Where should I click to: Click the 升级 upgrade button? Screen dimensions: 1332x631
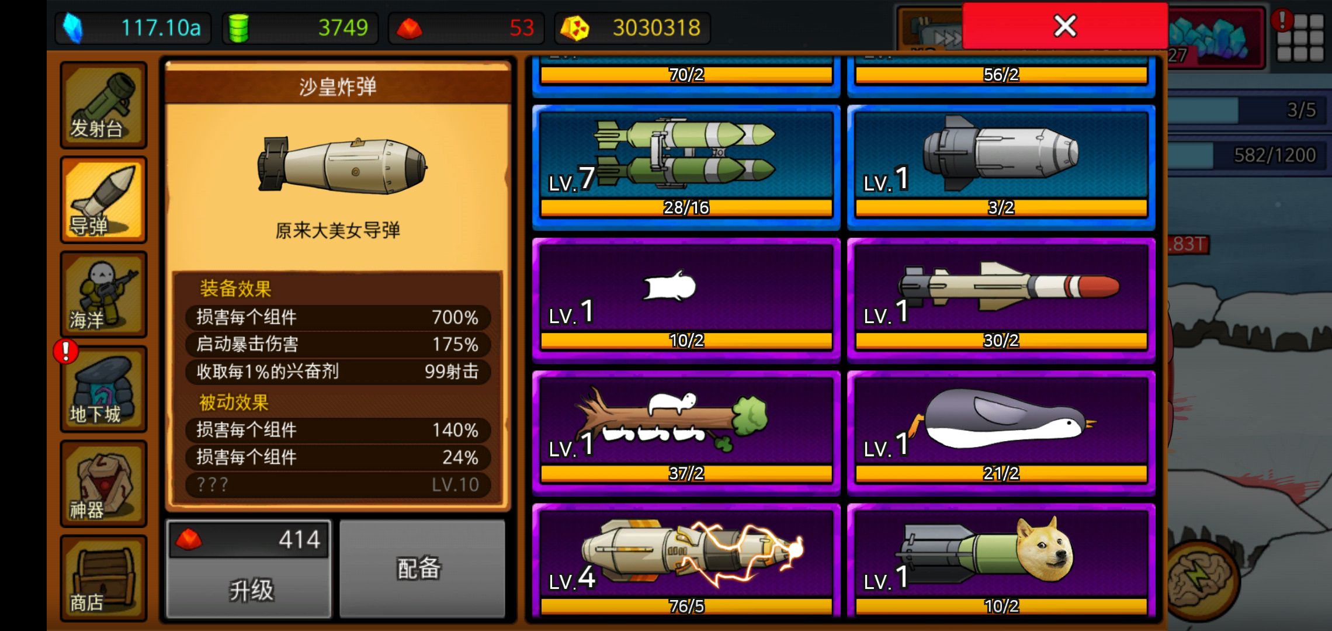point(249,569)
